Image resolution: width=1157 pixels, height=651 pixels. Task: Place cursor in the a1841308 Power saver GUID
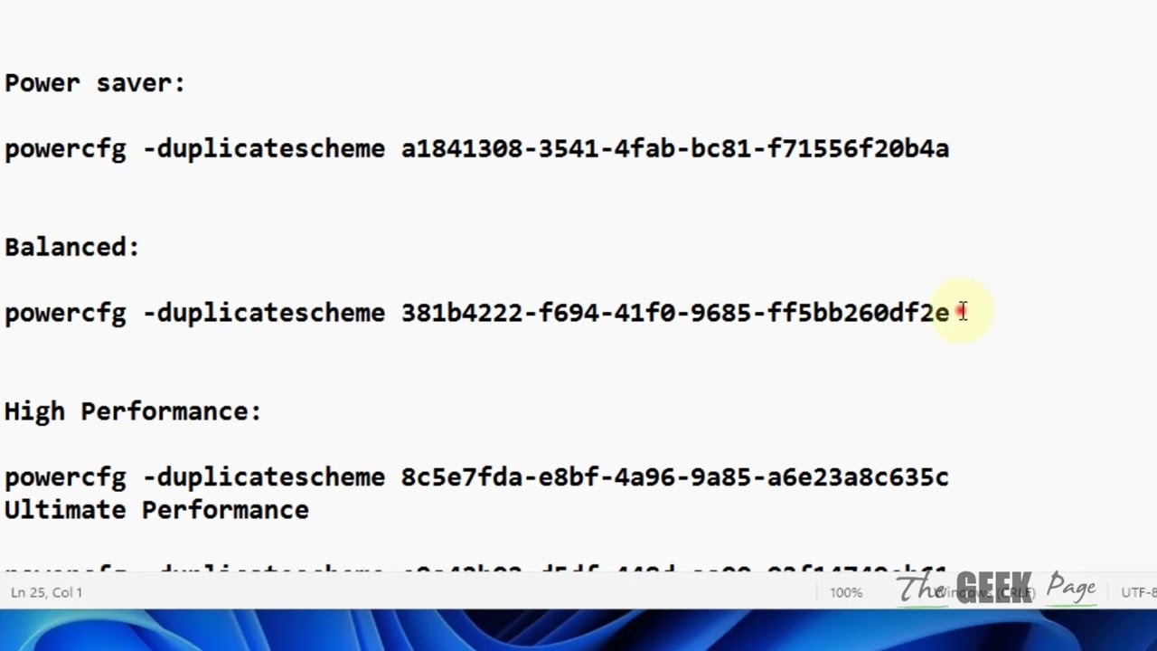pos(675,148)
